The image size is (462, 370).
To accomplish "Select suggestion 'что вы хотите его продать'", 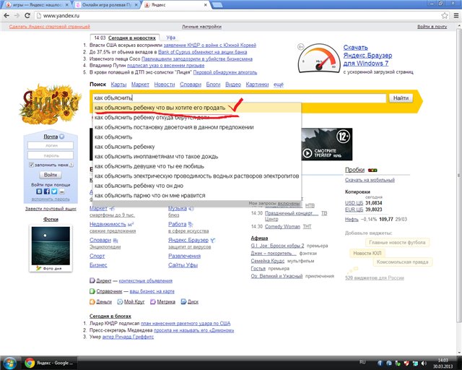I will coord(197,108).
